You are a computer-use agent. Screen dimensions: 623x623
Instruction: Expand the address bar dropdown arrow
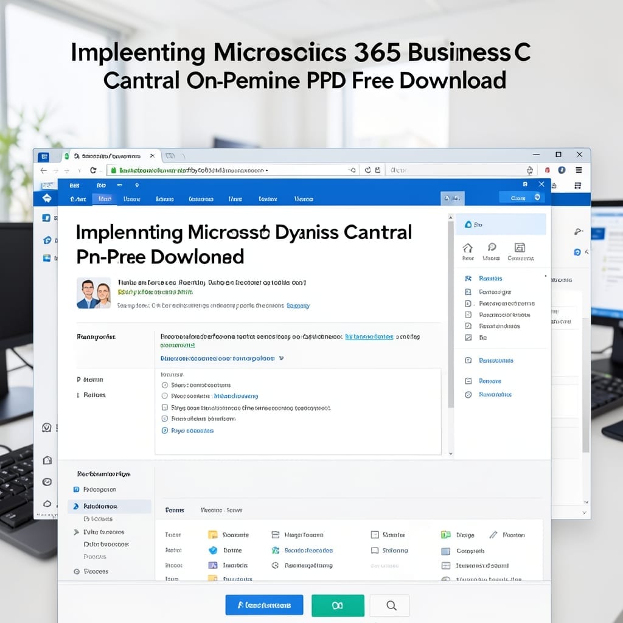pyautogui.click(x=352, y=170)
